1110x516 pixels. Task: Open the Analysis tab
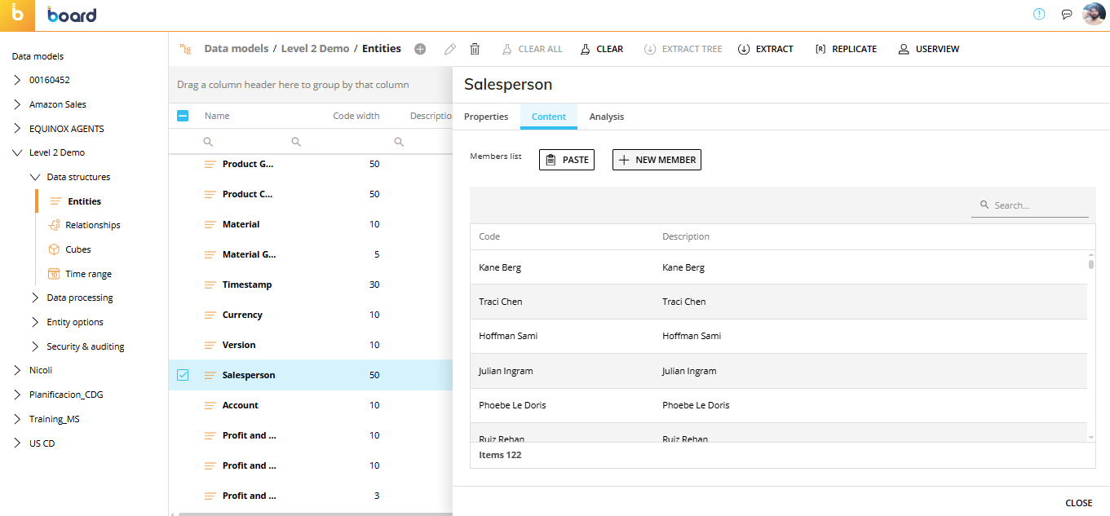click(607, 117)
